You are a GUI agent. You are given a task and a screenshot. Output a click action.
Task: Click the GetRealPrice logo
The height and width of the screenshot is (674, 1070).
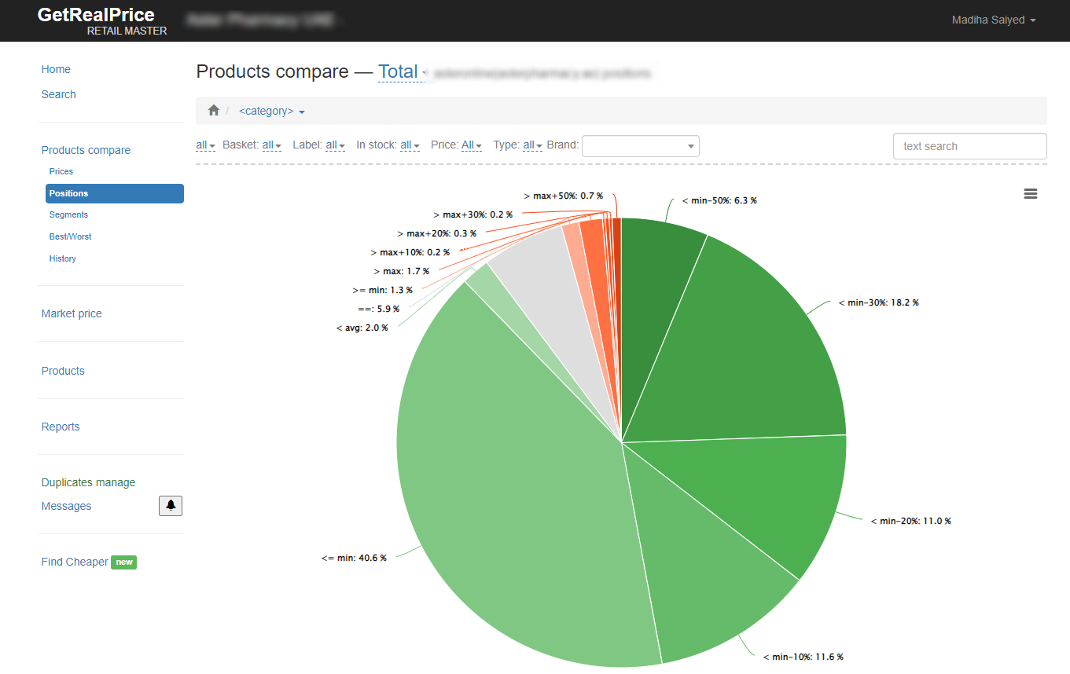click(96, 15)
